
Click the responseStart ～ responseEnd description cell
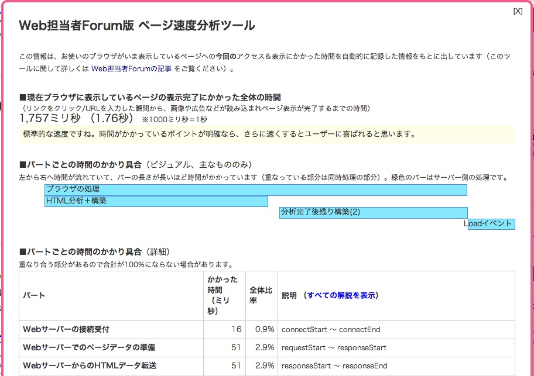tap(334, 365)
